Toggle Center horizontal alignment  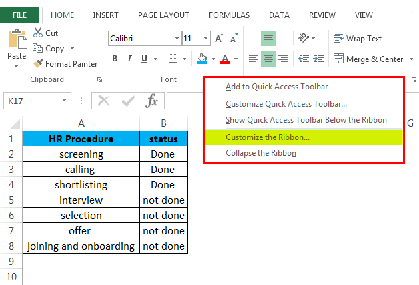pyautogui.click(x=268, y=59)
